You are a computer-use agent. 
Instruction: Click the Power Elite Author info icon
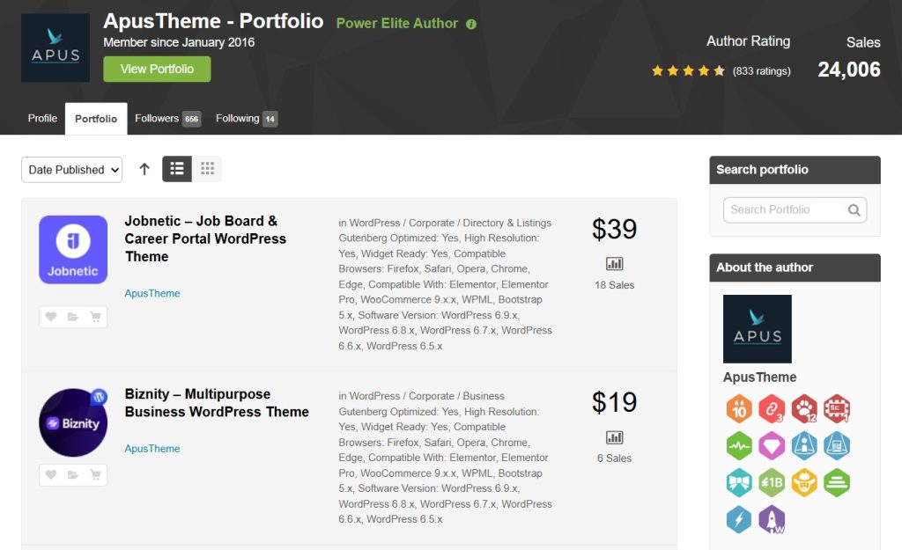pyautogui.click(x=471, y=24)
